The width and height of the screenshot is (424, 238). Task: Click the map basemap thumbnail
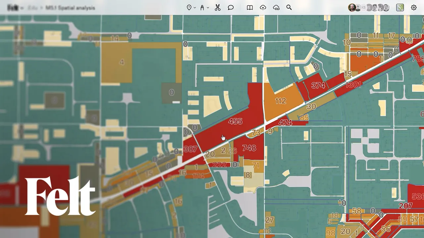(x=400, y=7)
